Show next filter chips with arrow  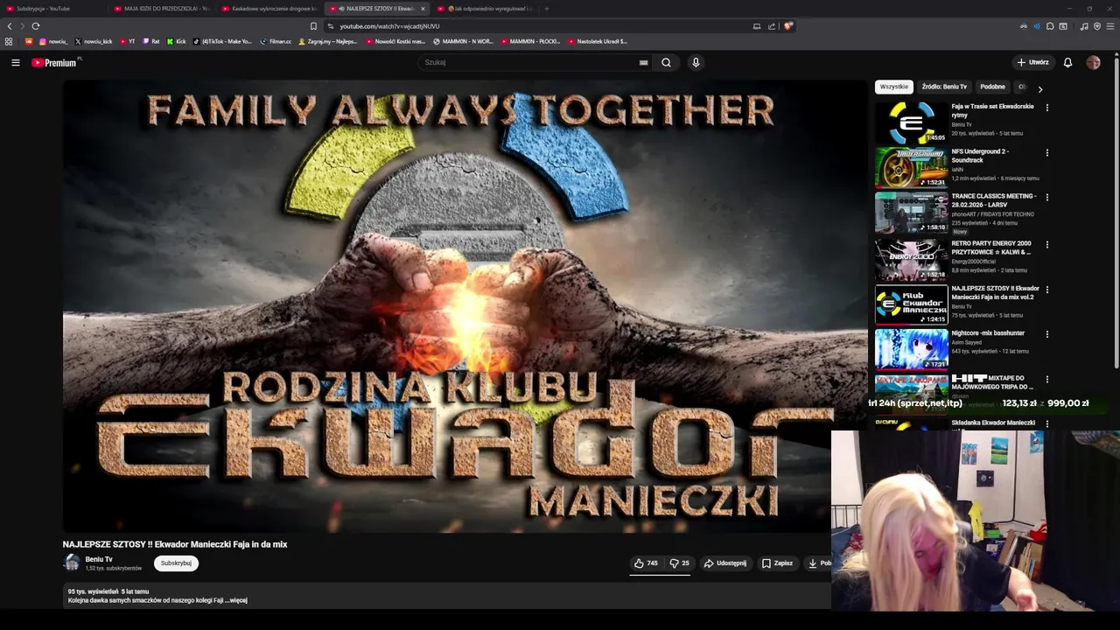(1039, 88)
